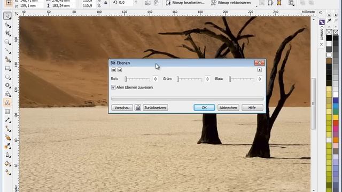Open Hilfe in Bit-Ebenen dialog
Viewport: 342px width, 192px height.
click(x=252, y=108)
